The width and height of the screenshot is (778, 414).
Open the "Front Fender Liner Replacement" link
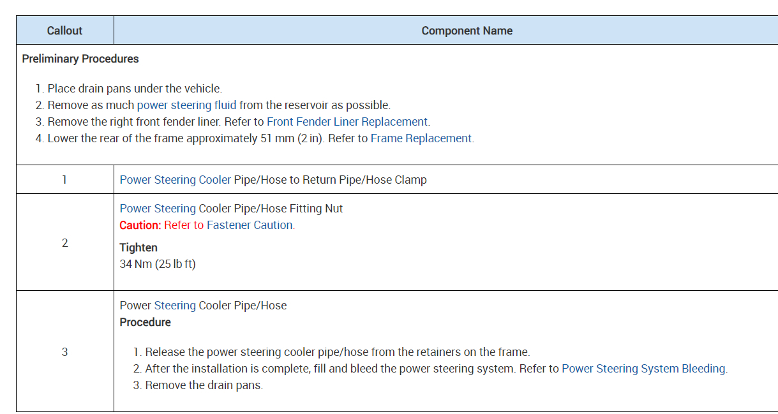pyautogui.click(x=347, y=122)
